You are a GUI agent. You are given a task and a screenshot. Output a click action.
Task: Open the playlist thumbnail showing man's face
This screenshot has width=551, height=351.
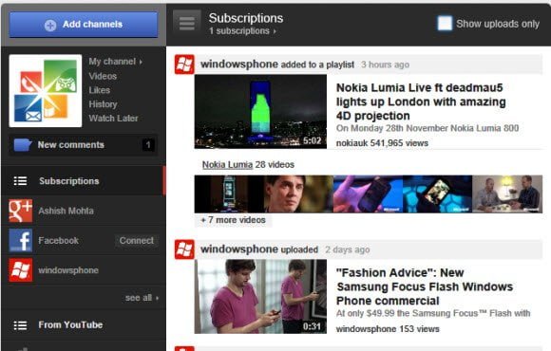click(x=298, y=194)
